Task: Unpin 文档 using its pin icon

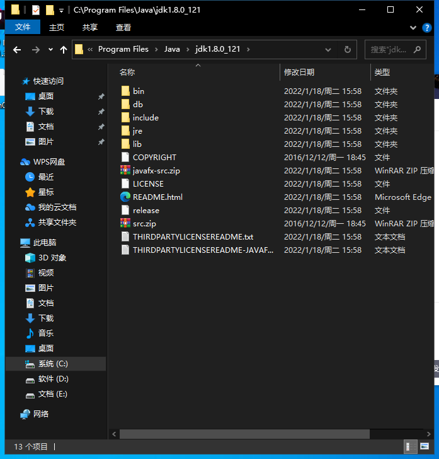Action: pos(101,127)
